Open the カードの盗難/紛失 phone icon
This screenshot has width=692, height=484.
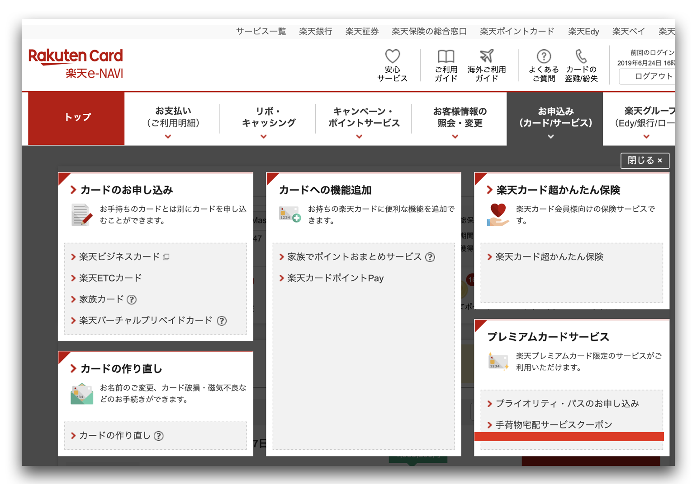tap(581, 56)
